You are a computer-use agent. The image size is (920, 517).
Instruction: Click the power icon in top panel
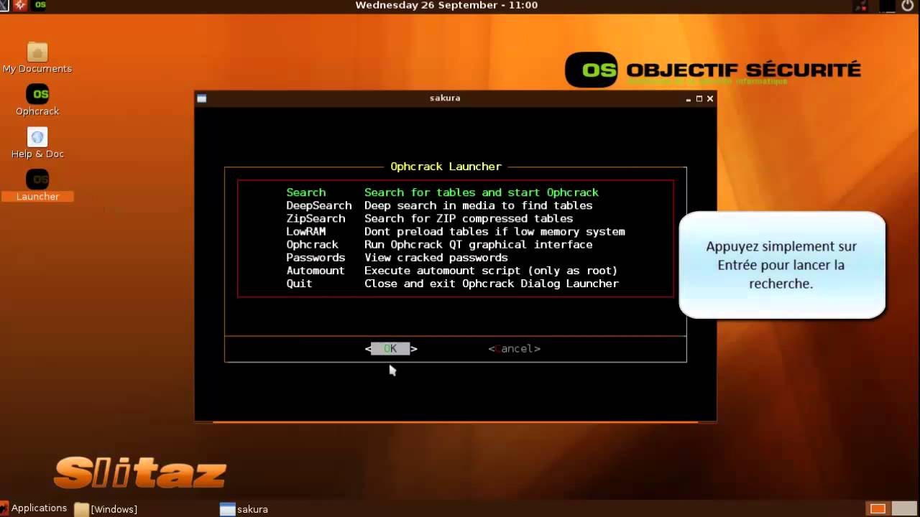(x=908, y=6)
